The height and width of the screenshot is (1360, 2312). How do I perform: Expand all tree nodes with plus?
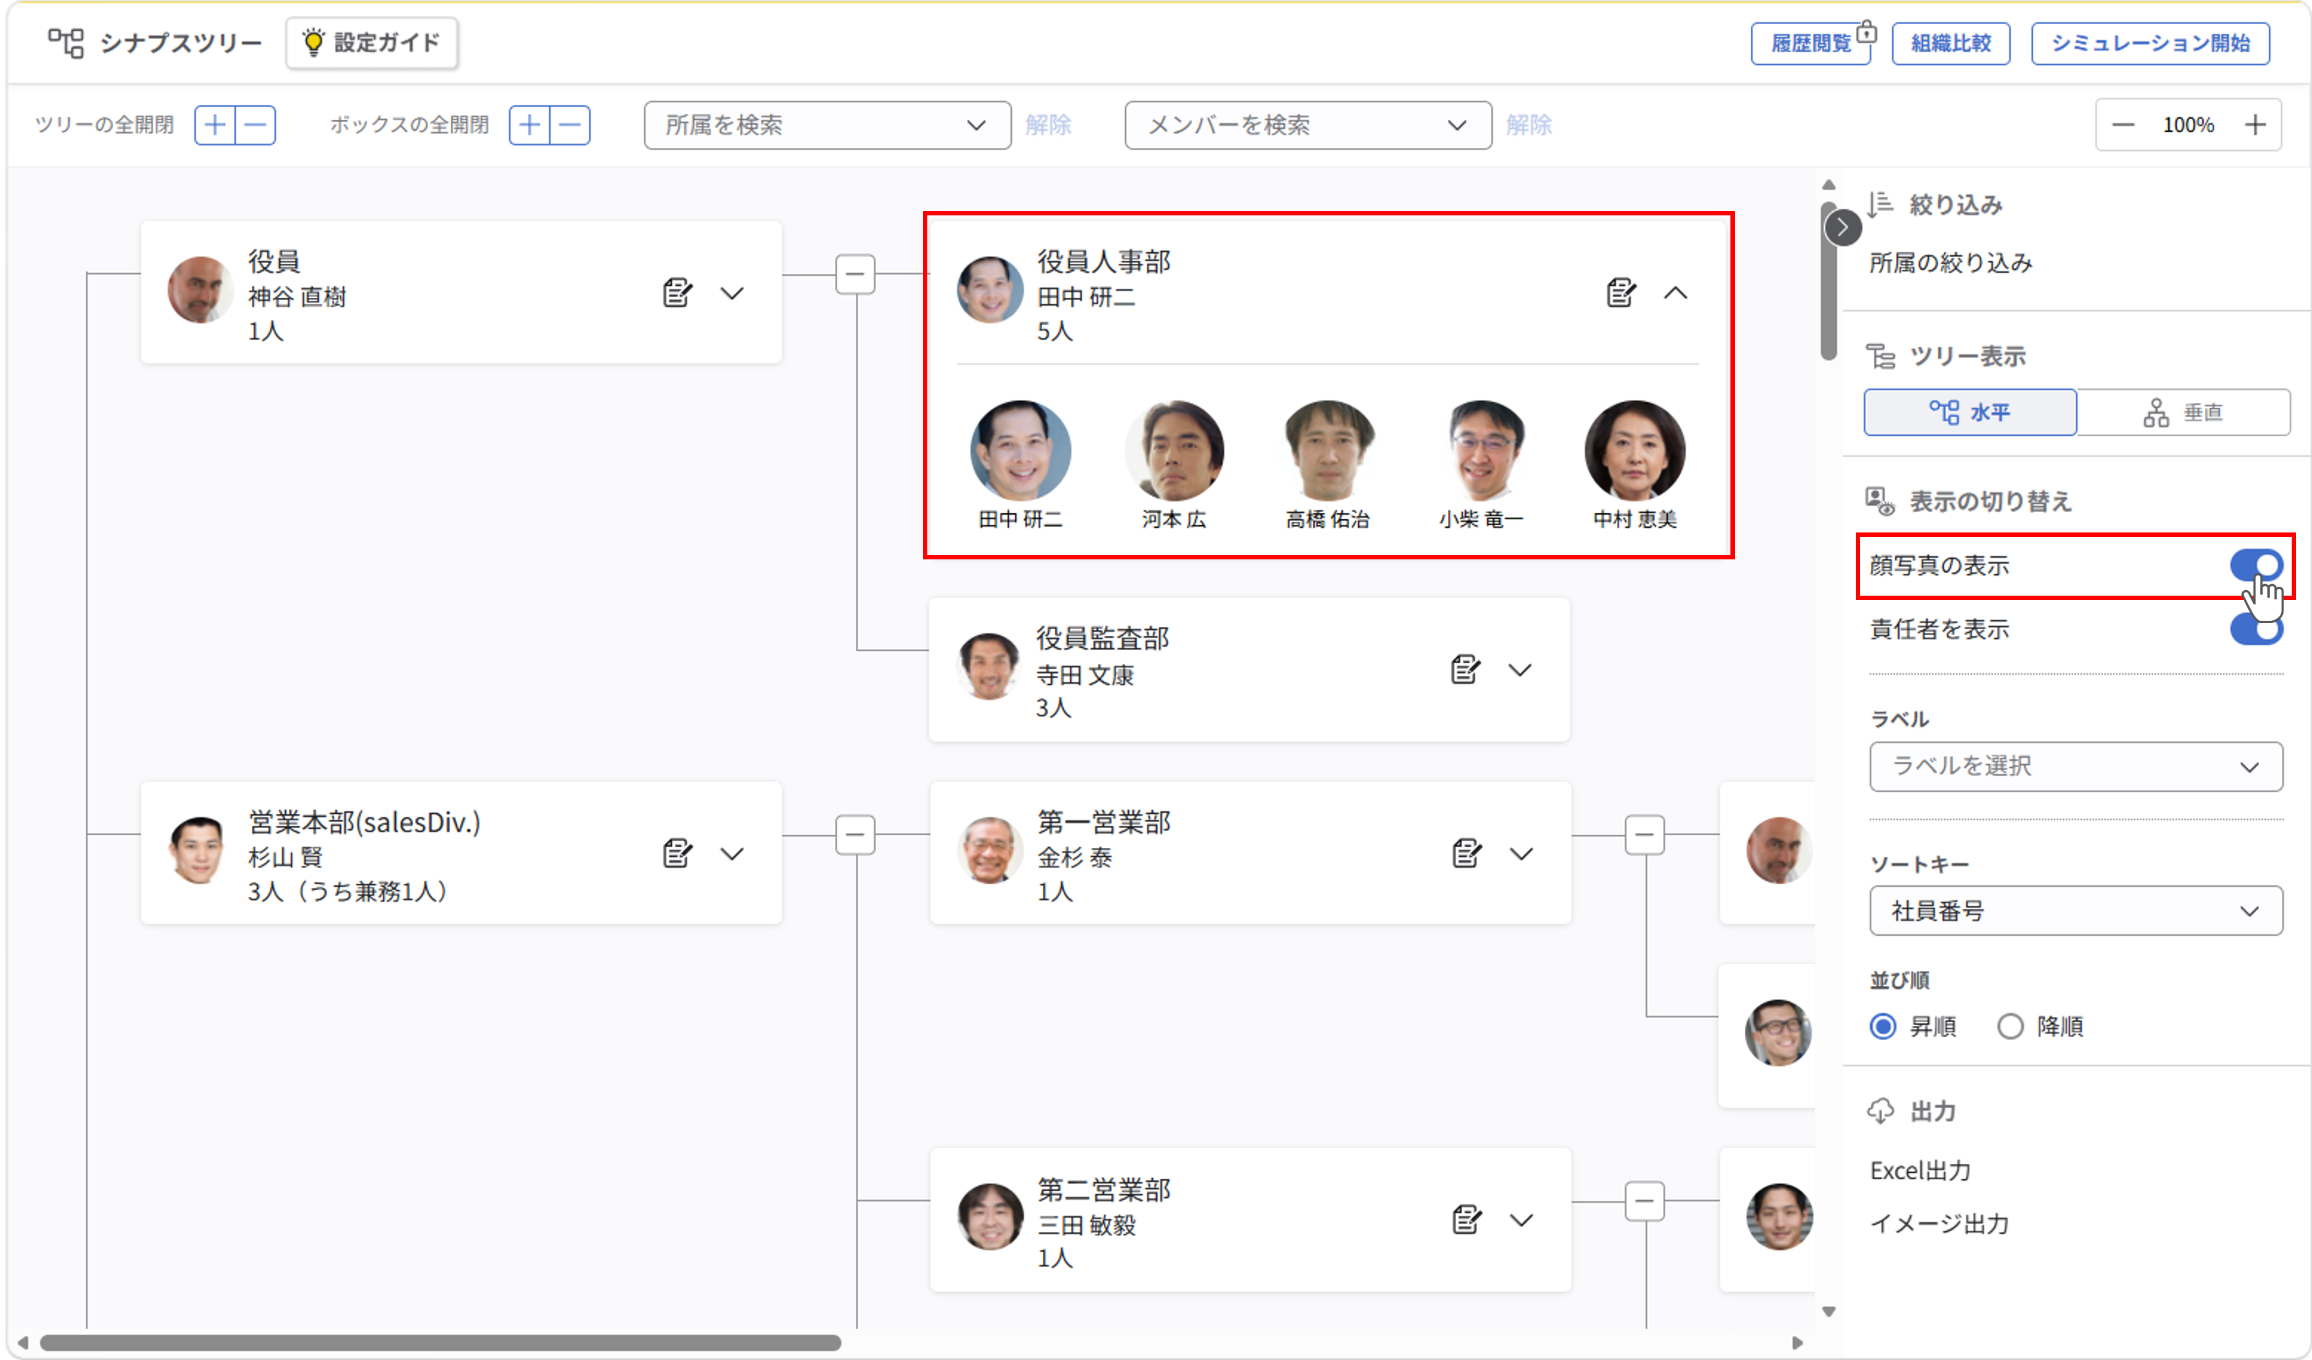(x=215, y=126)
